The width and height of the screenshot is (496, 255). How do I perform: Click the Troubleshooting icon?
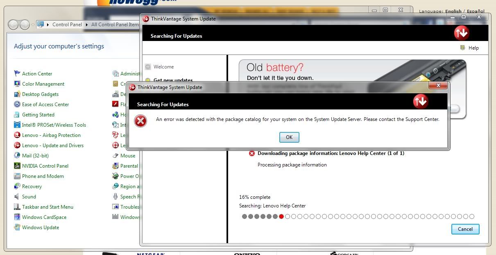click(x=116, y=207)
